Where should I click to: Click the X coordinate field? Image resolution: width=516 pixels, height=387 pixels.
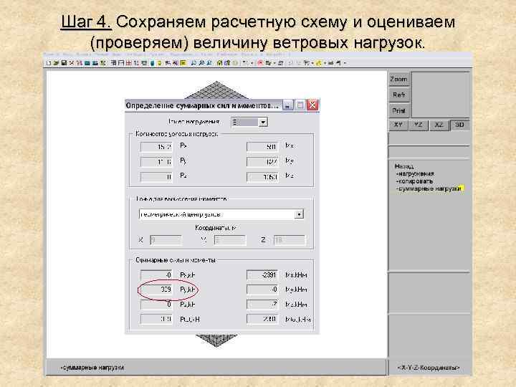click(x=166, y=240)
